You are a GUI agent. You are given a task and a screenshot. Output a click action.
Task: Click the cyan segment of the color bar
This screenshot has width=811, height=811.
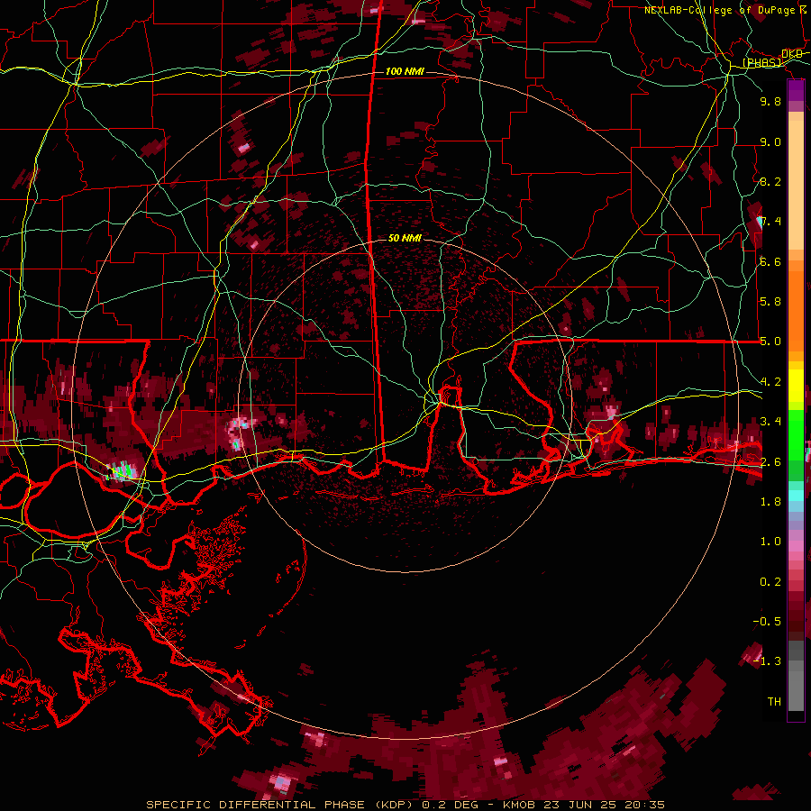coord(796,496)
